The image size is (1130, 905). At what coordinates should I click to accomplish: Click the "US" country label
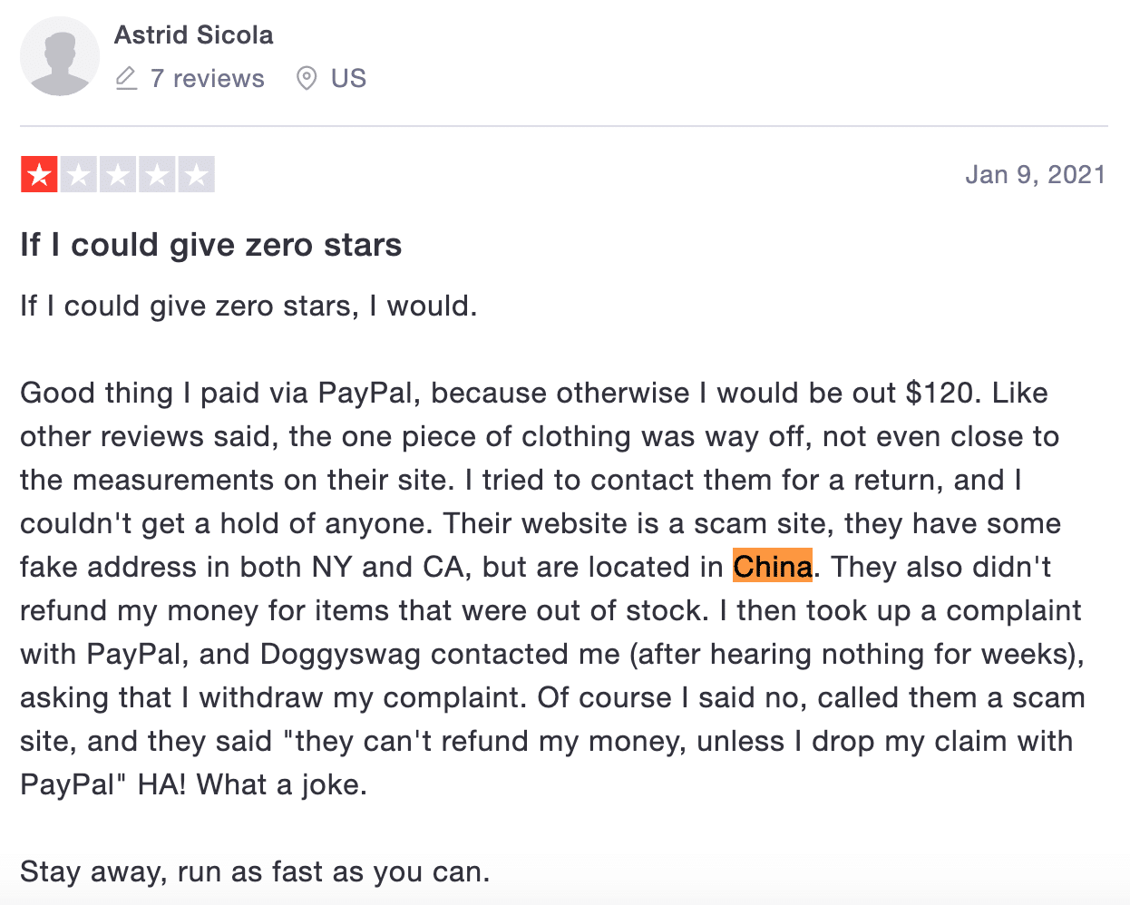click(x=348, y=79)
